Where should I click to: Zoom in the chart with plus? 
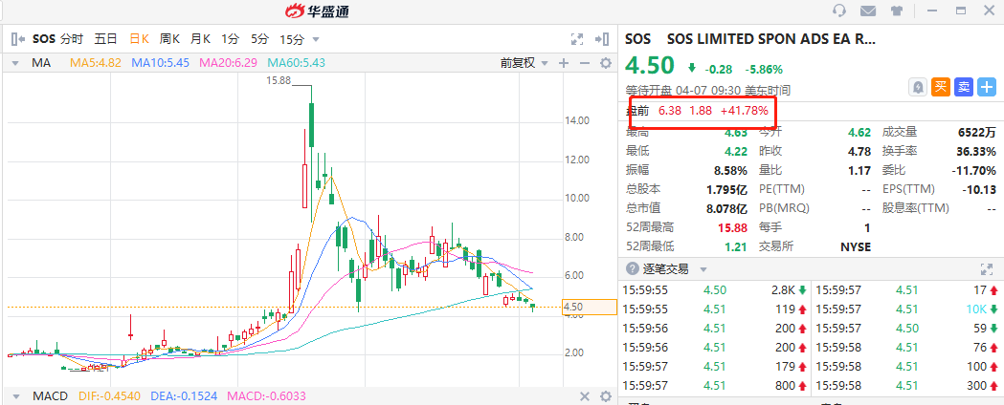pos(564,63)
